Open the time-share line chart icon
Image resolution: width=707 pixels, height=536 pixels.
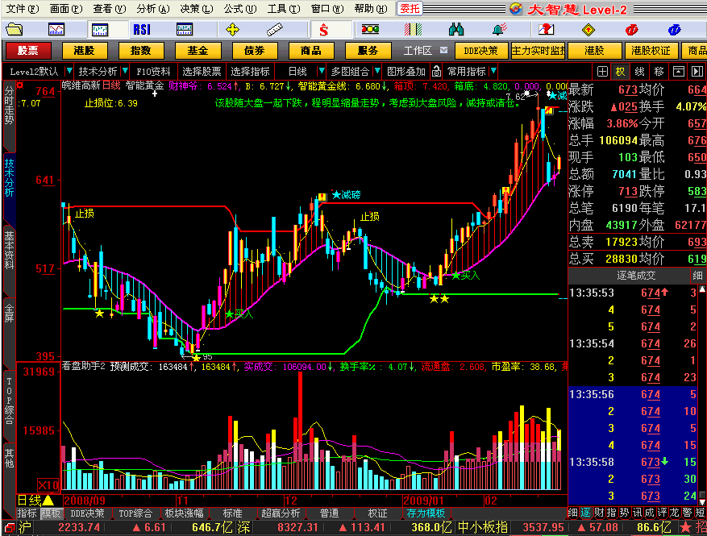coord(56,30)
